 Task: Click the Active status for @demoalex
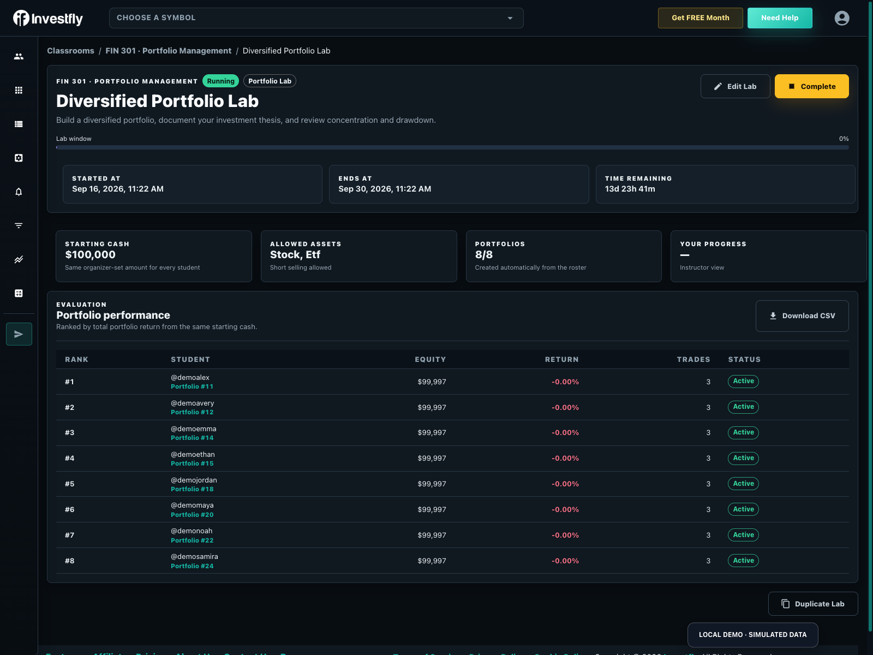coord(743,381)
